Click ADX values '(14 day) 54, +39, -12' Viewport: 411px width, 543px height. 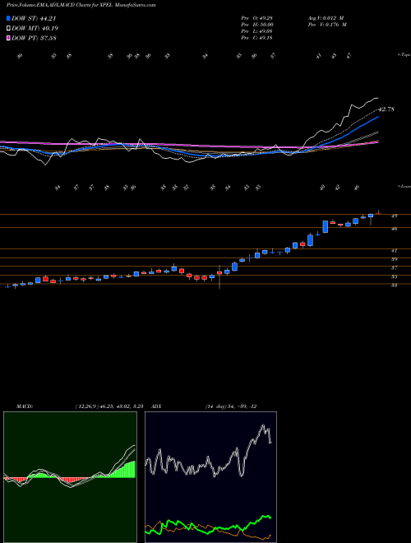click(231, 406)
